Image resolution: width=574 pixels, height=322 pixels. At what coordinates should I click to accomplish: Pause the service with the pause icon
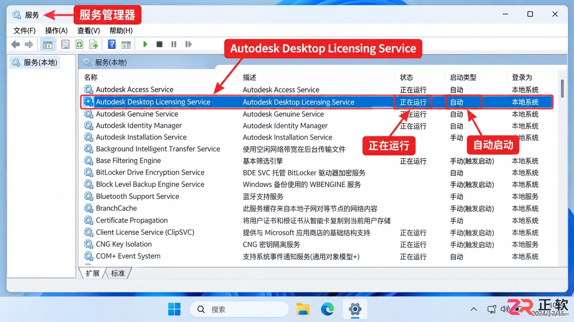(174, 45)
